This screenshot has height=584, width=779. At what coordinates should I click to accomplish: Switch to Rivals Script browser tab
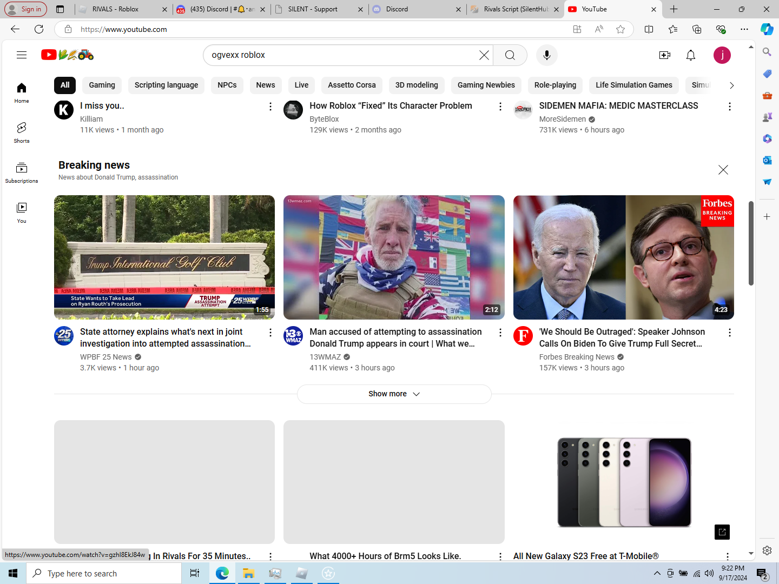coord(516,9)
